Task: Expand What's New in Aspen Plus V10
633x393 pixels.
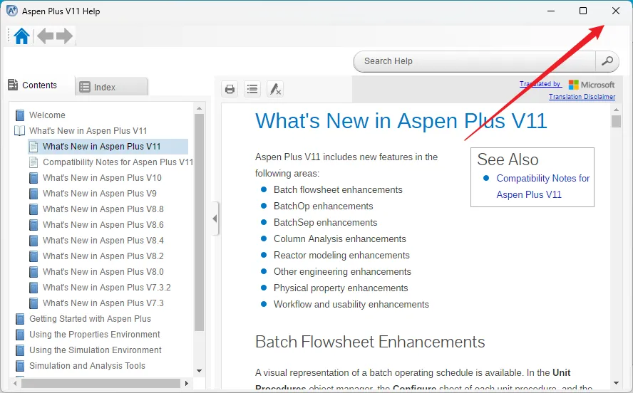Action: click(102, 178)
